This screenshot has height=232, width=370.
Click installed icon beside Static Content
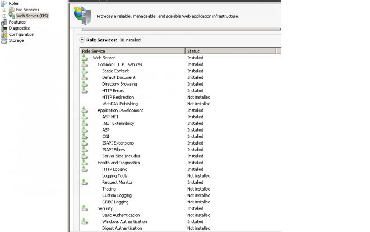[85, 71]
